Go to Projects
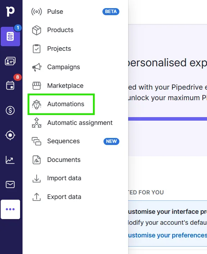The image size is (207, 254). coord(75,49)
